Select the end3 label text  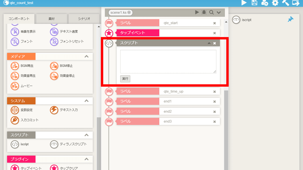[168, 121]
